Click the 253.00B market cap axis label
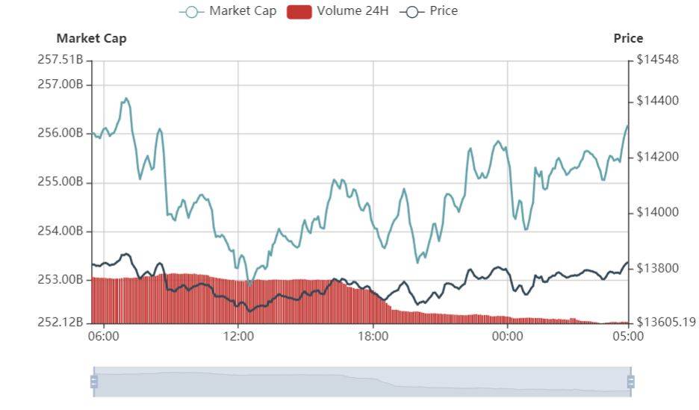The width and height of the screenshot is (699, 410). pos(60,279)
